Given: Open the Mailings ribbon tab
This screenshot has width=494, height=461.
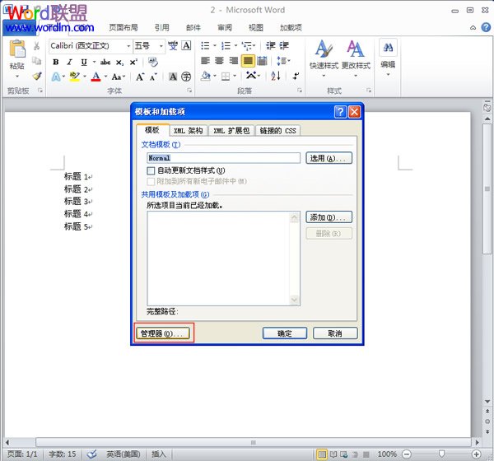Looking at the screenshot, I should (193, 28).
